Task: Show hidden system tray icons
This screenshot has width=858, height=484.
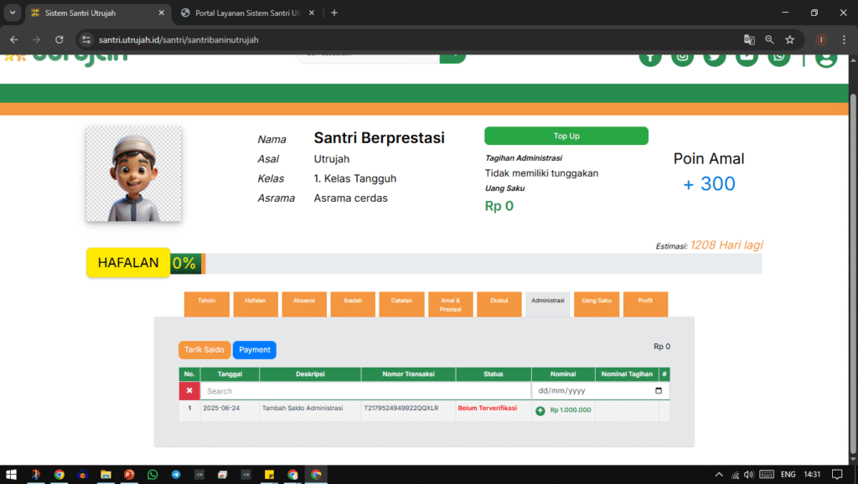Action: pos(719,474)
